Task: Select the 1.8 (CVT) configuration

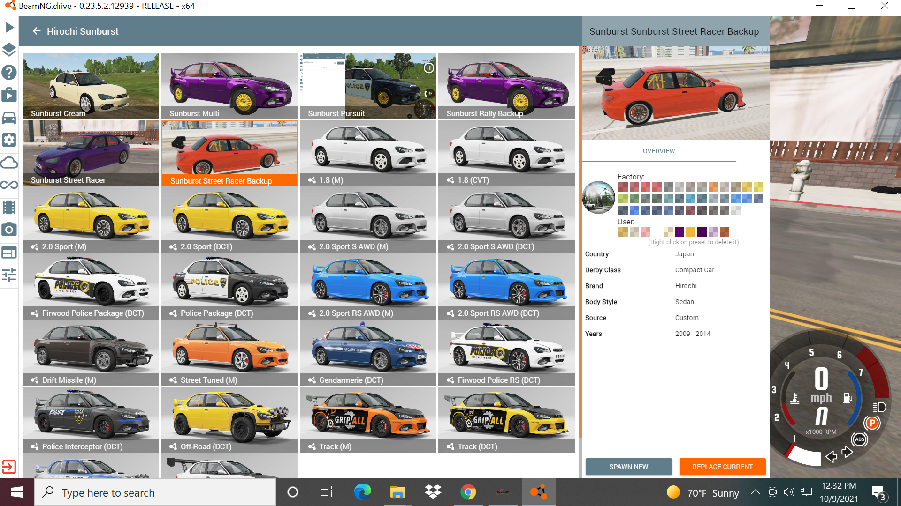Action: (x=506, y=153)
